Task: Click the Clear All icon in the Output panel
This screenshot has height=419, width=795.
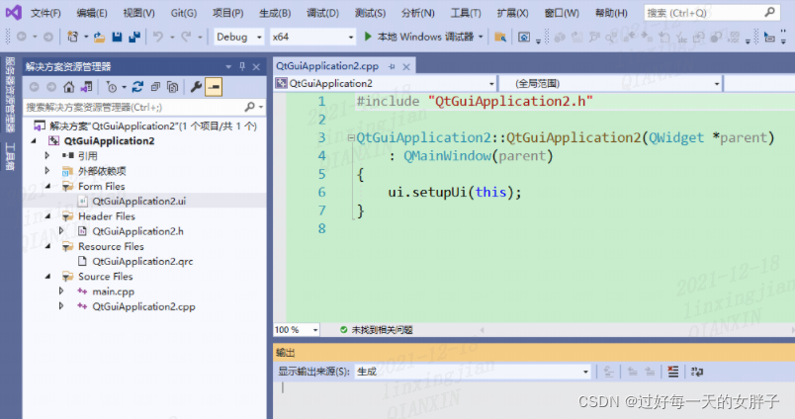Action: (672, 372)
